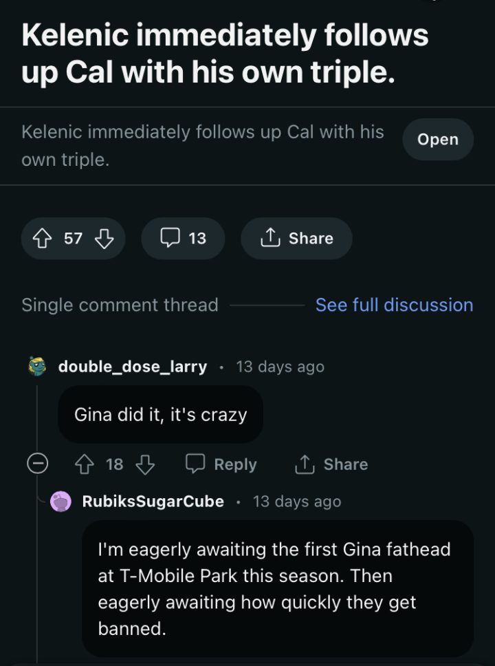Select RubiksSugarCube's Gina fathead reply text
Viewport: 495px width, 666px height.
[x=275, y=588]
